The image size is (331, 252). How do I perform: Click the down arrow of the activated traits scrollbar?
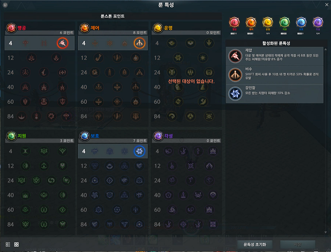click(x=326, y=232)
